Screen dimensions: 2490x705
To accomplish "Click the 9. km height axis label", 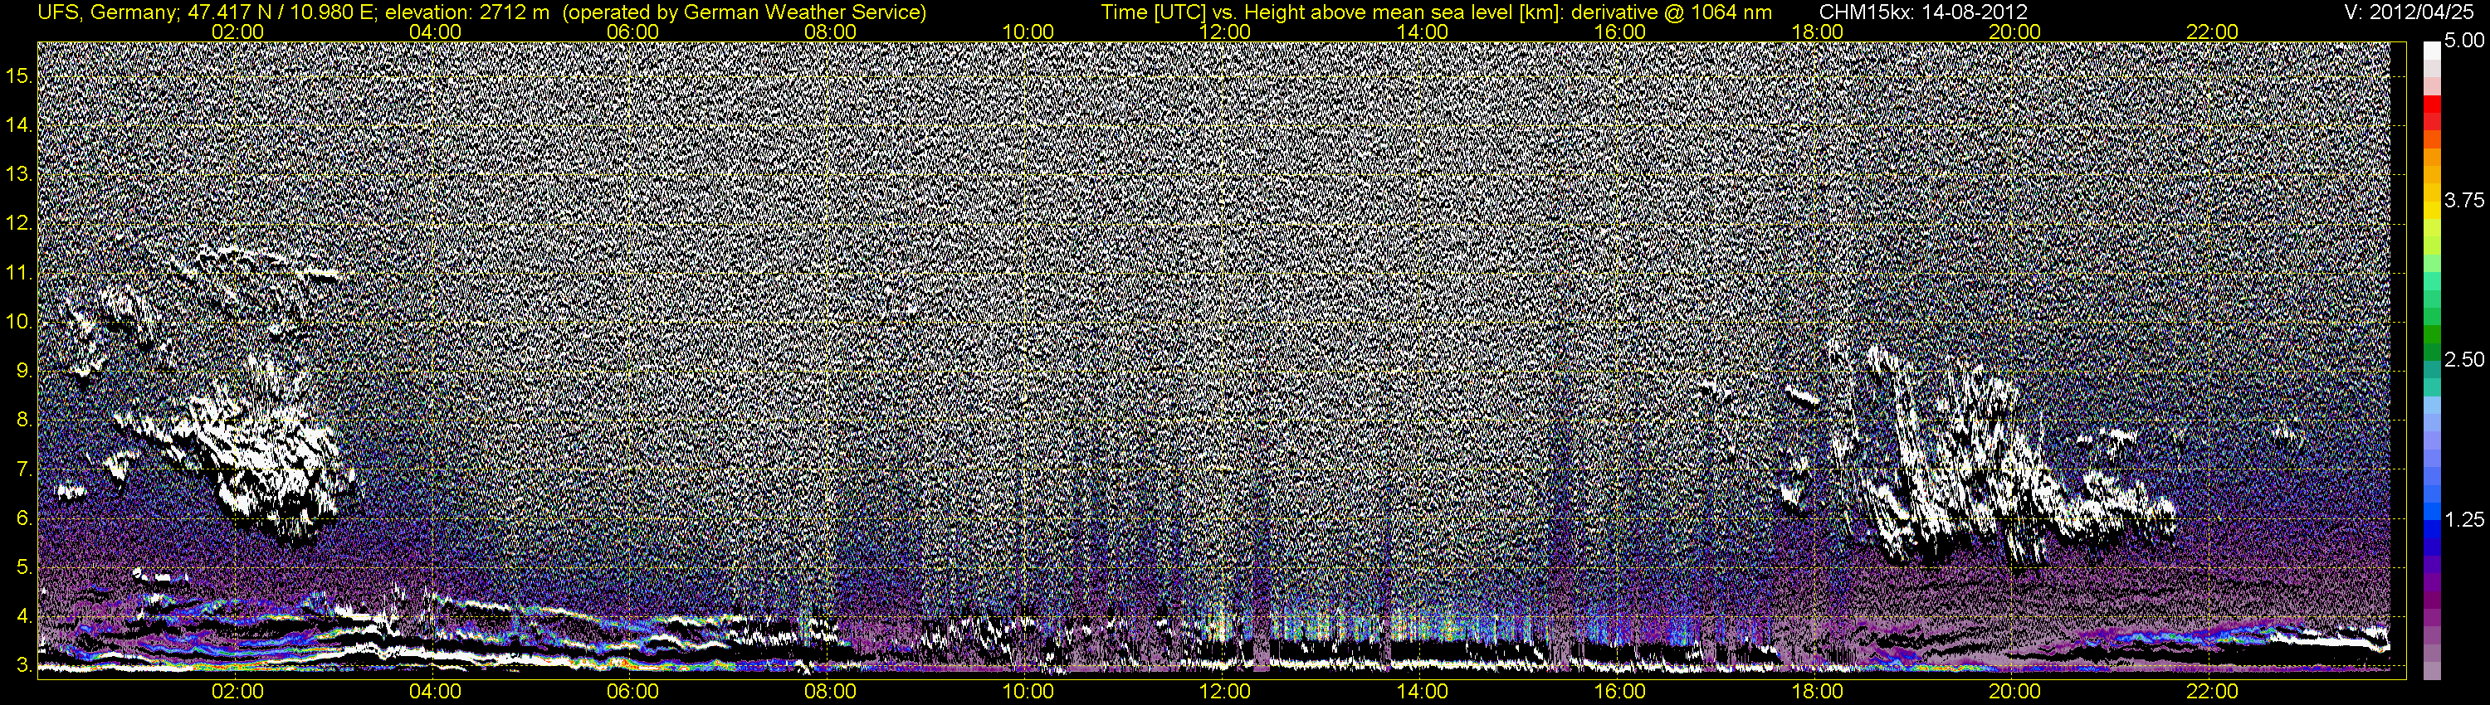I will 24,371.
